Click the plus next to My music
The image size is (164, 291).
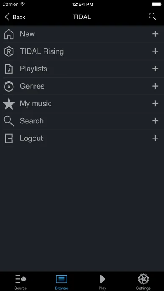point(155,104)
